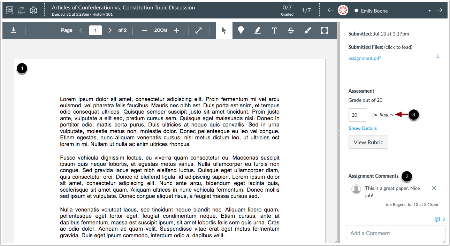Viewport: 450px width, 246px height.
Task: Click the grade input field
Action: 358,115
